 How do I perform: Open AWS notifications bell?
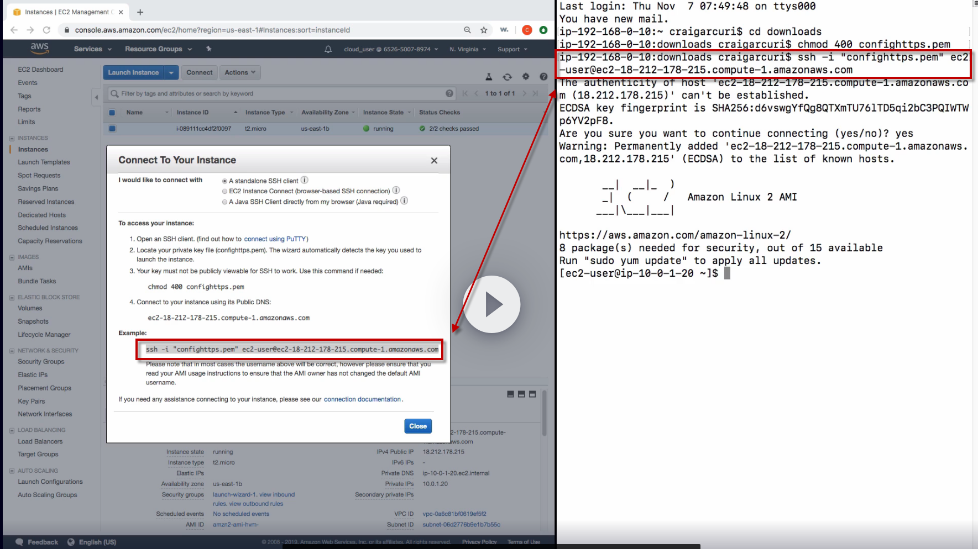(328, 49)
